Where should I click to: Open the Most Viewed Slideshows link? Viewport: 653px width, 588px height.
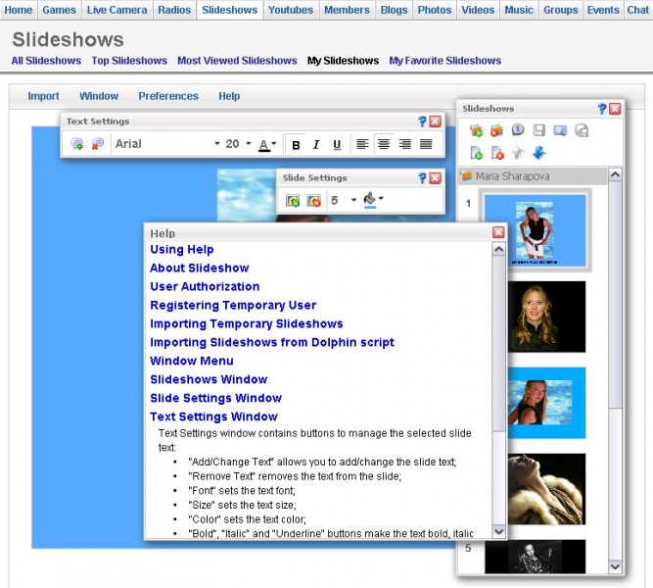tap(237, 61)
